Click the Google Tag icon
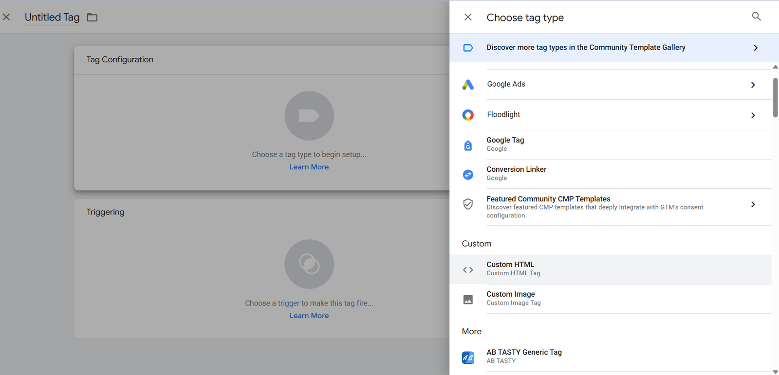The image size is (779, 375). click(x=468, y=145)
